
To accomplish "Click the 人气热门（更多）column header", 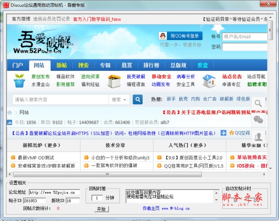I will click(187, 145).
